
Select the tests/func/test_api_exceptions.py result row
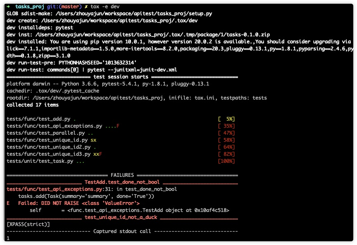pos(121,126)
